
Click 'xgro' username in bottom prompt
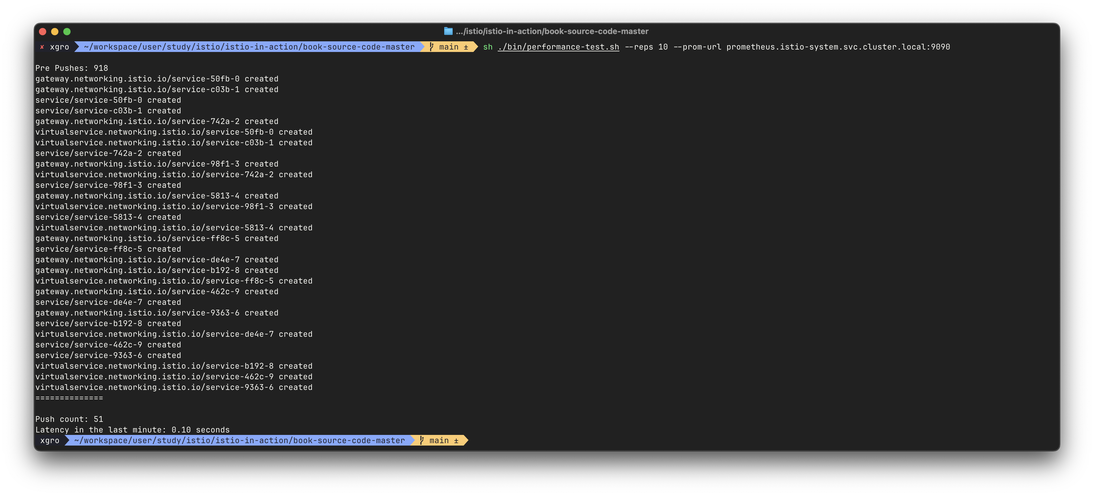click(x=50, y=440)
